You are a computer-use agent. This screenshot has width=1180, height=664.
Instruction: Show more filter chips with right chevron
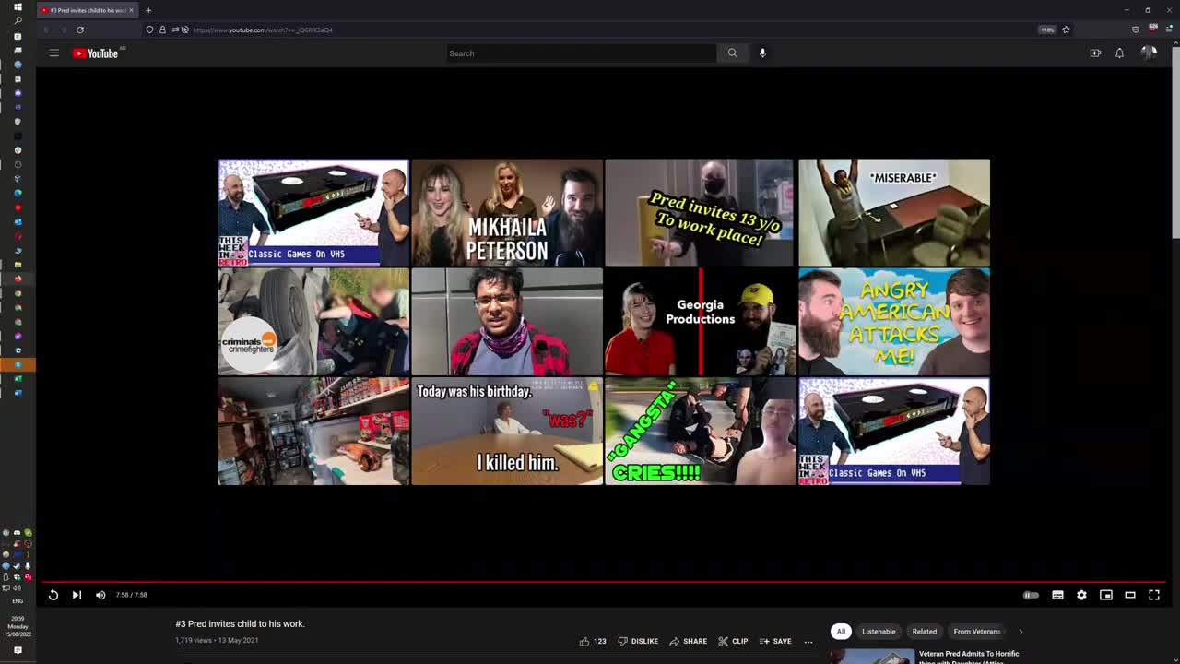pos(1021,632)
